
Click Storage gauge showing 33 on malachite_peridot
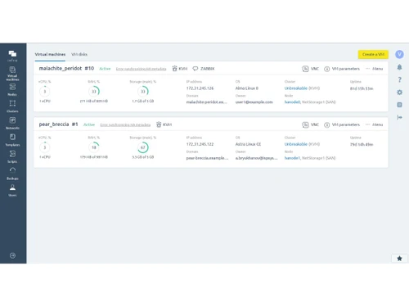(x=143, y=92)
